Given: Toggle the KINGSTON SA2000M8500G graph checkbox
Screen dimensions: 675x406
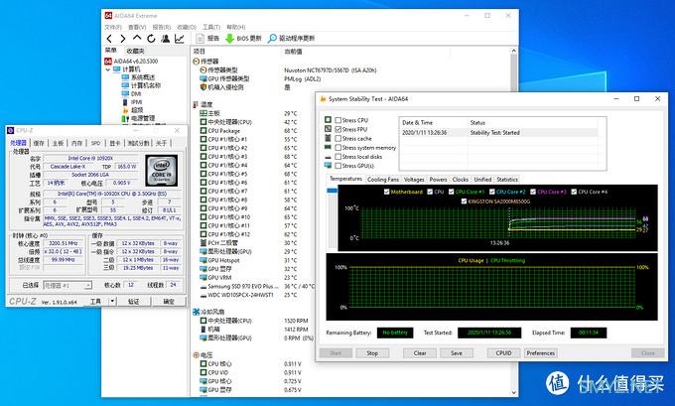Looking at the screenshot, I should click(x=464, y=202).
